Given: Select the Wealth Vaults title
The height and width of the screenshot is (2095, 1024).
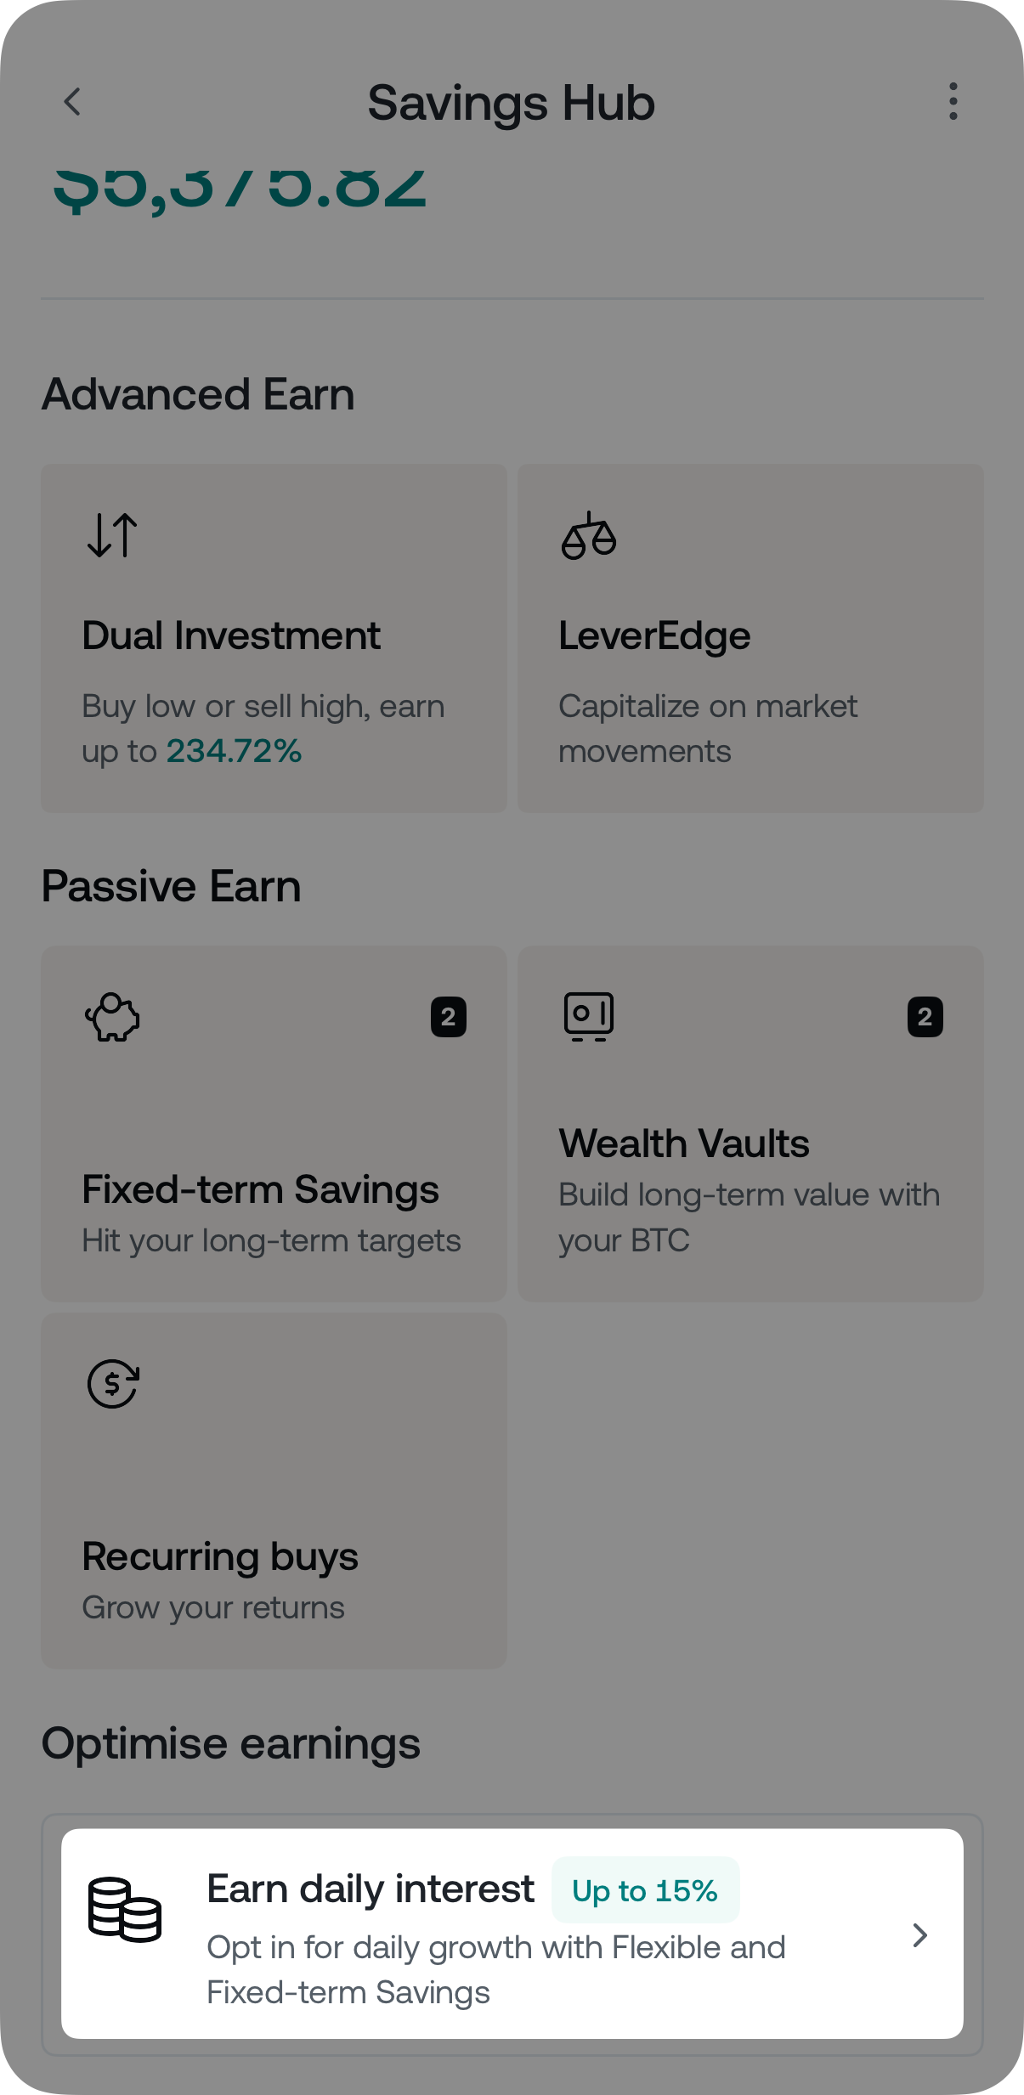Looking at the screenshot, I should 683,1143.
